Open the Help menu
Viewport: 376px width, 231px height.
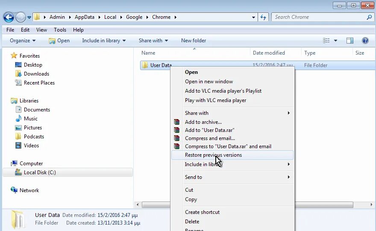pos(78,30)
